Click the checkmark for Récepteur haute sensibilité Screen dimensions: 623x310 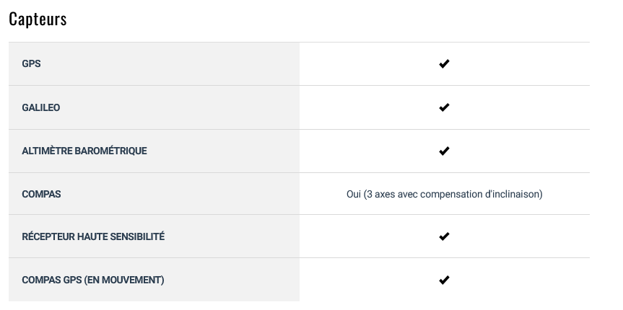pyautogui.click(x=444, y=236)
